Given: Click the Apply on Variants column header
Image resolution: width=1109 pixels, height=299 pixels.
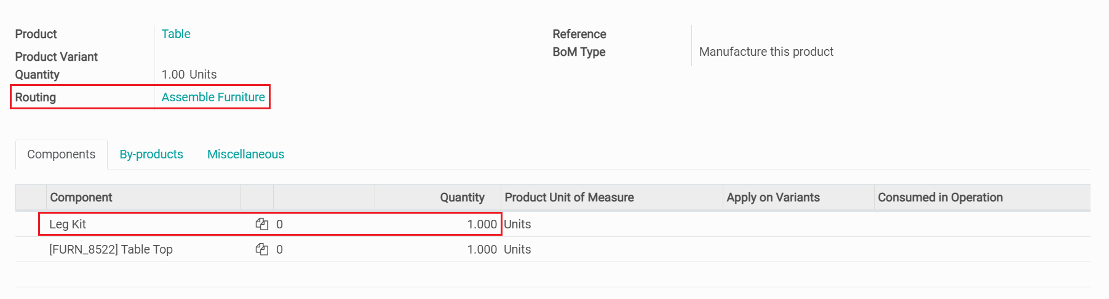Looking at the screenshot, I should point(773,197).
